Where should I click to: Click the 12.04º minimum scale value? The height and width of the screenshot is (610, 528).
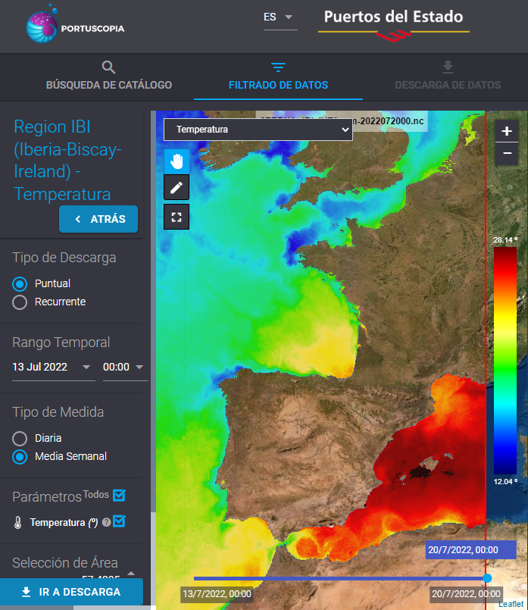coord(505,482)
